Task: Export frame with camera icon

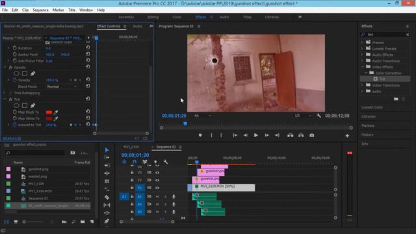Action: 312,135
